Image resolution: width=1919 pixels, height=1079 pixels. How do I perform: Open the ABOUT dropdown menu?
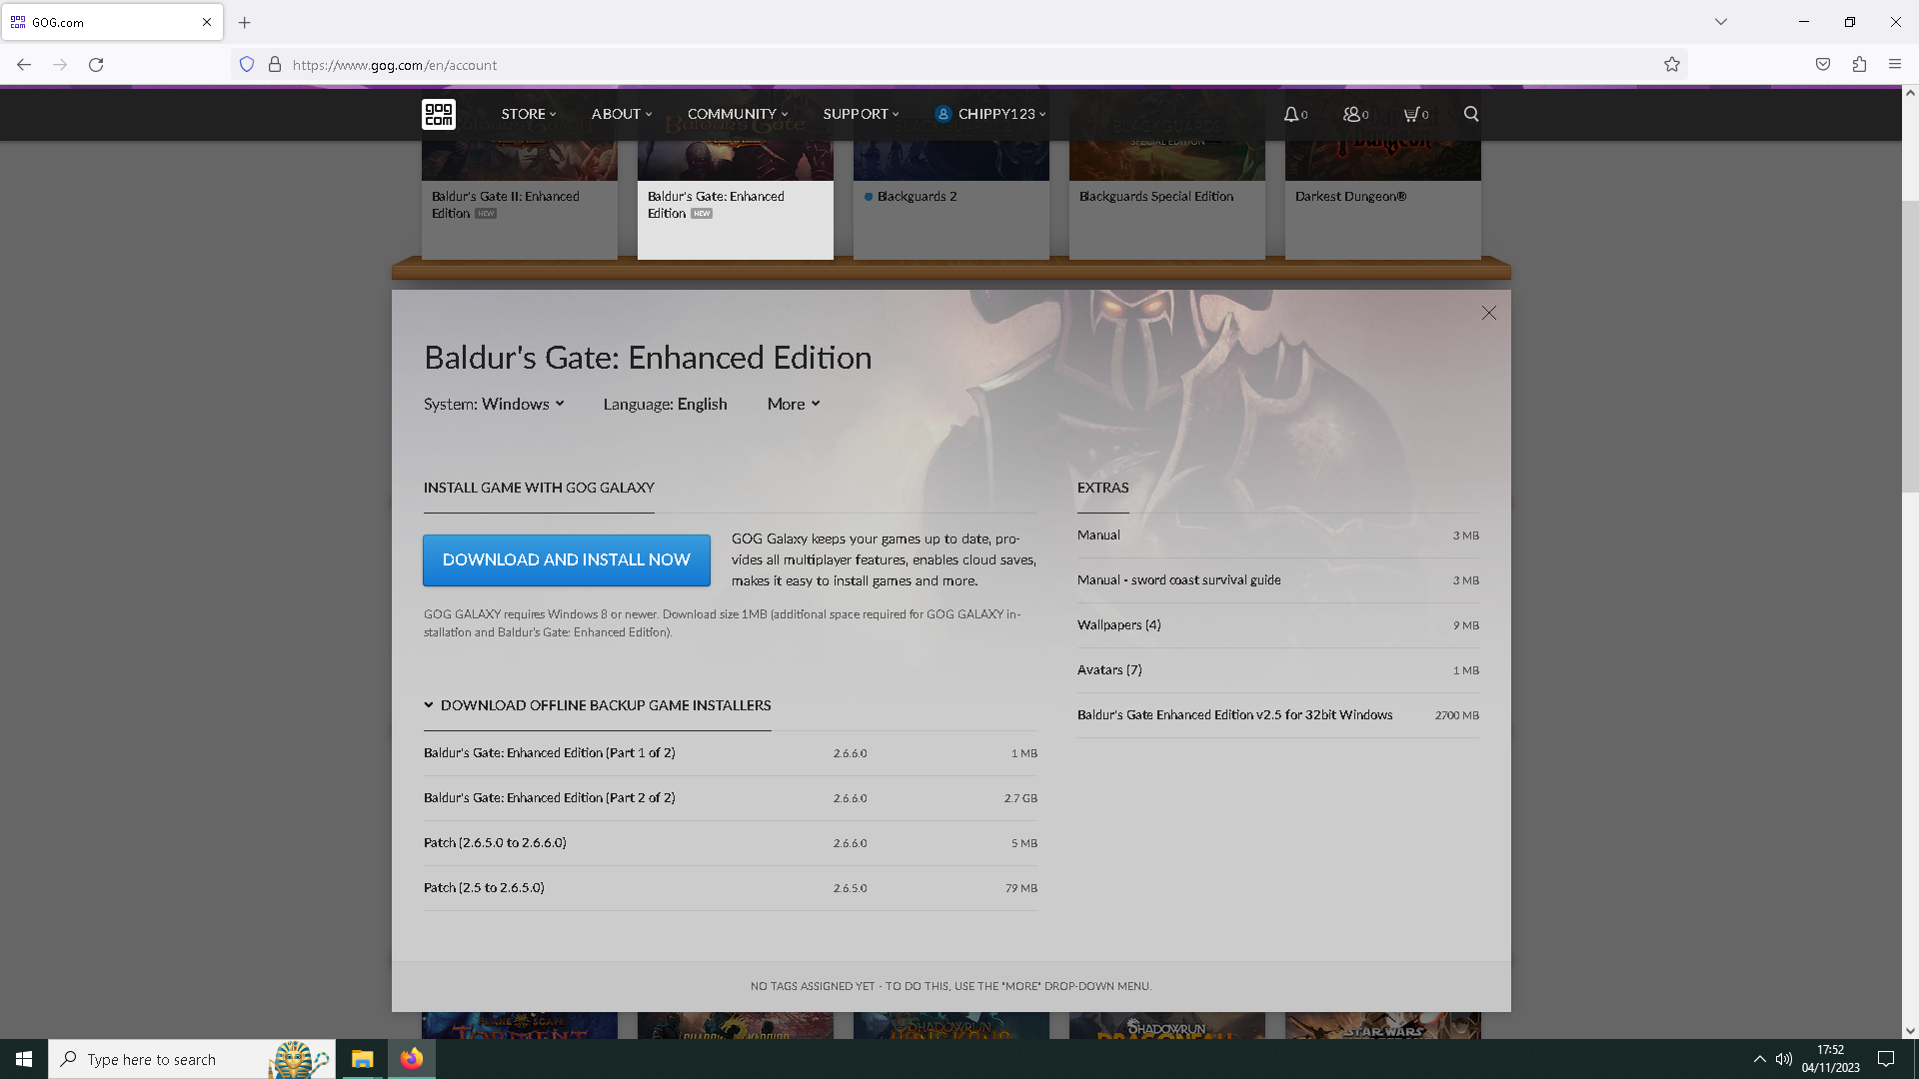[622, 114]
